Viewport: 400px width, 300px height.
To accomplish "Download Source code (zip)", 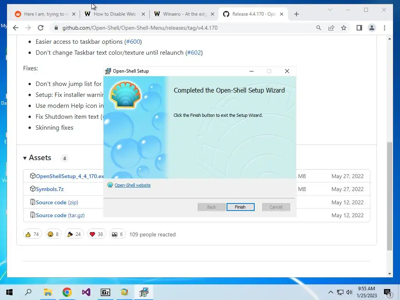I will 57,202.
